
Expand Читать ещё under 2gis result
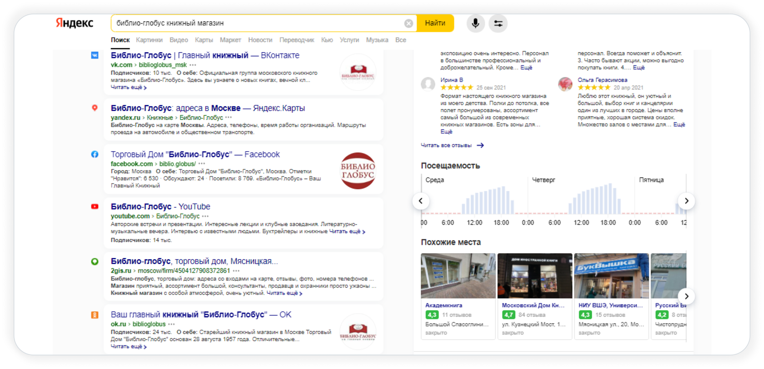(x=284, y=293)
